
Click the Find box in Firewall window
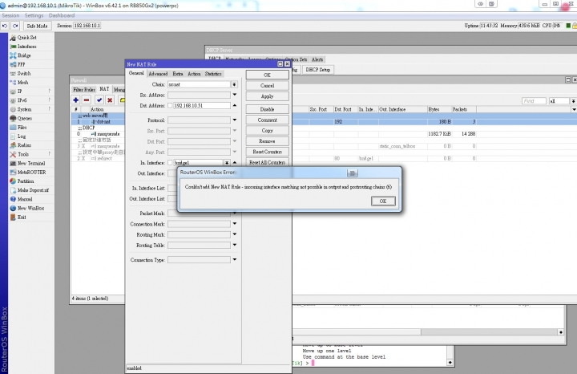click(x=534, y=101)
